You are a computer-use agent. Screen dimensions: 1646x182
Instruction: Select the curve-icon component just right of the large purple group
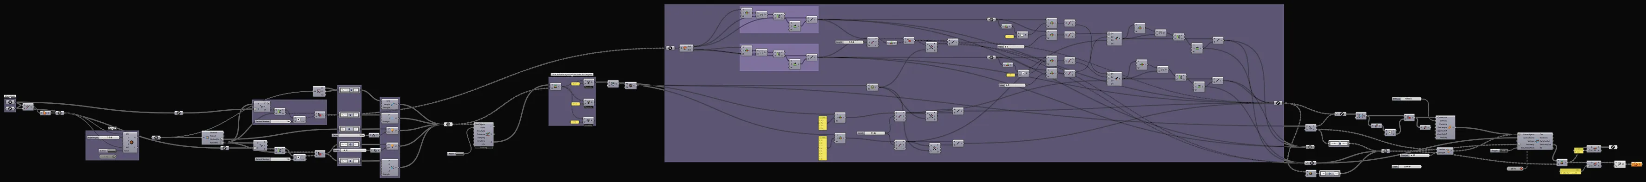1311,128
